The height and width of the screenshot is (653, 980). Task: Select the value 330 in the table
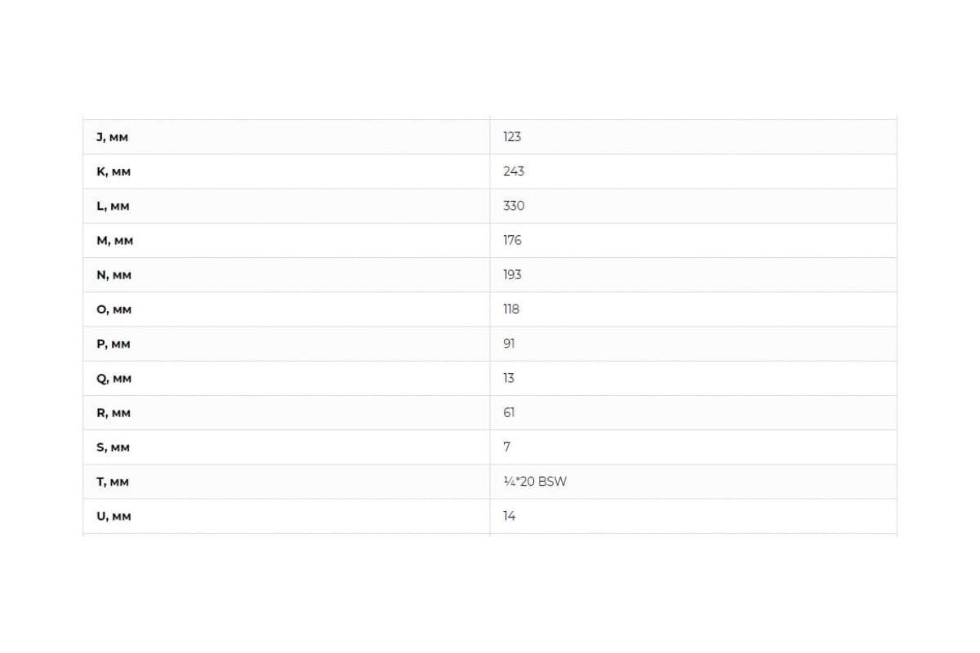[514, 206]
